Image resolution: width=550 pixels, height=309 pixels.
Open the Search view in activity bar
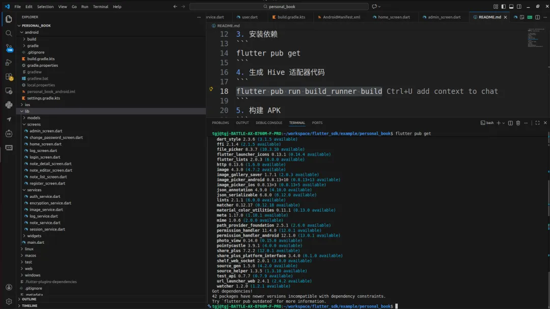9,33
